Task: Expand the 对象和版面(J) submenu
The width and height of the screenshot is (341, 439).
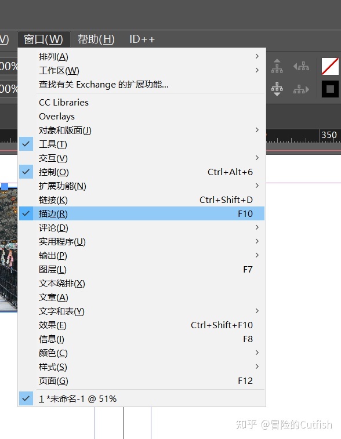Action: [142, 130]
